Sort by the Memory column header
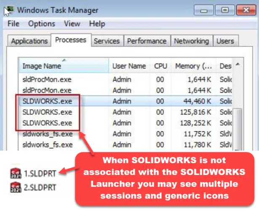This screenshot has height=219, width=259. (x=193, y=66)
